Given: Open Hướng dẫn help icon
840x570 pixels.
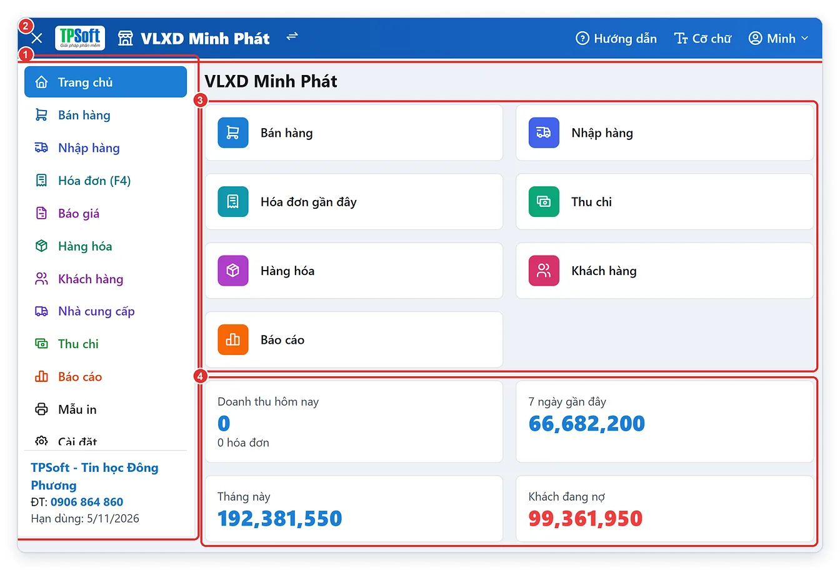Looking at the screenshot, I should [582, 39].
